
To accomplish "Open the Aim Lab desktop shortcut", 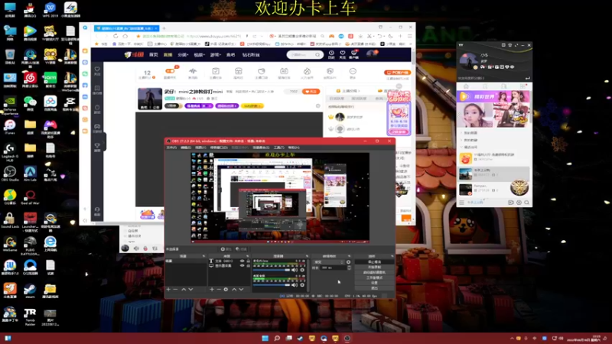I will click(30, 174).
